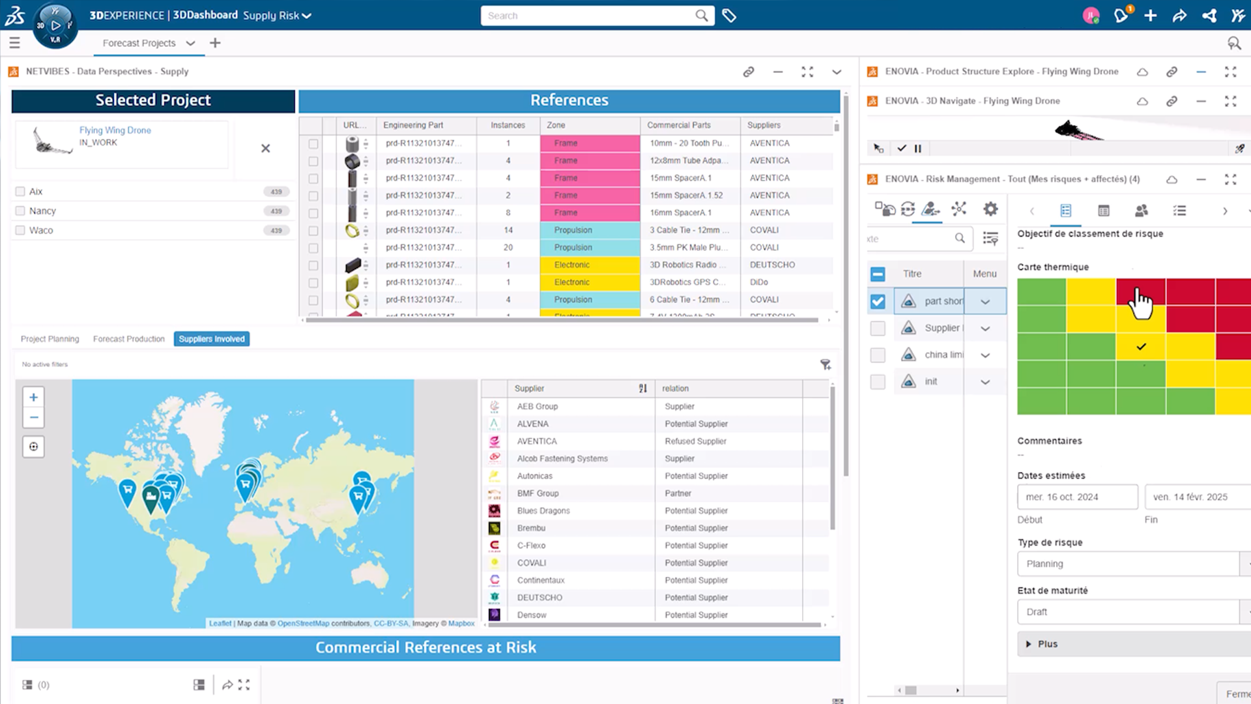Viewport: 1251px width, 704px height.
Task: Switch to the Project Planning tab
Action: pos(50,339)
